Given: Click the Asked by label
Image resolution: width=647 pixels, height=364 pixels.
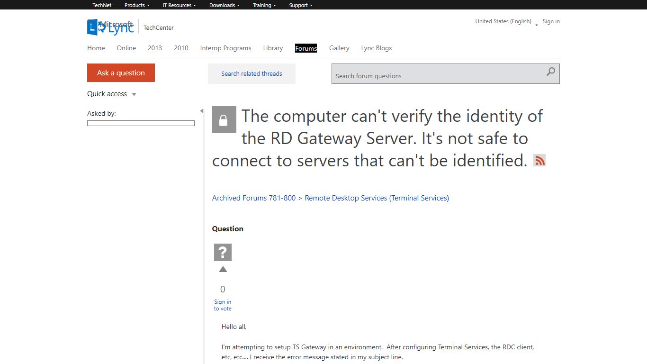Looking at the screenshot, I should (101, 113).
